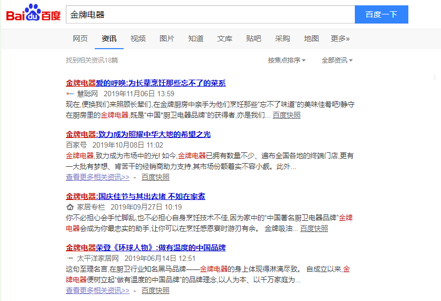Select the 资讯 tab
441x301 pixels.
point(109,38)
